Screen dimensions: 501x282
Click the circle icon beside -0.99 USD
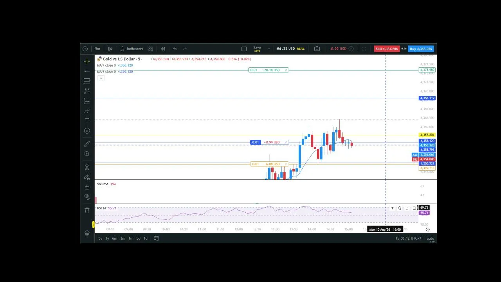pos(351,49)
